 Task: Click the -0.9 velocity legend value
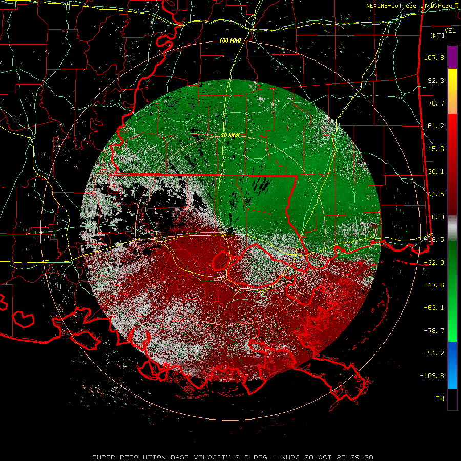(x=436, y=217)
